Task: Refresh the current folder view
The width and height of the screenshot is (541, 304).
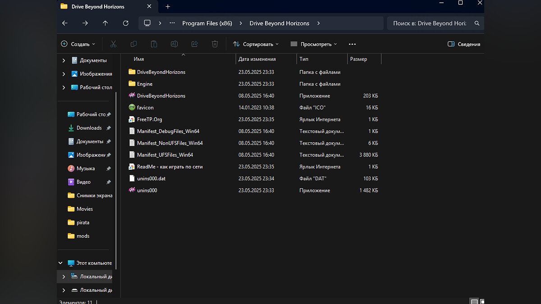Action: point(126,23)
